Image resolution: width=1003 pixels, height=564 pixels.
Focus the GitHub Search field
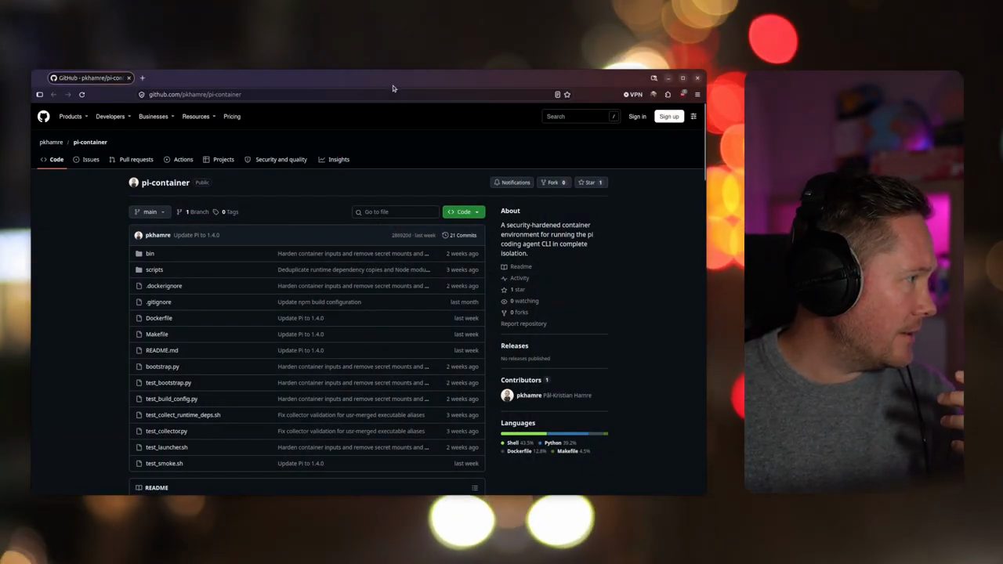tap(581, 116)
